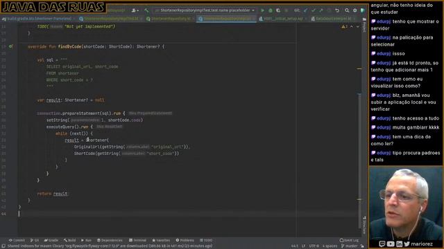Viewport: 444px width, 249px height.
Task: Change line separator via LF widget
Action: click(x=303, y=246)
